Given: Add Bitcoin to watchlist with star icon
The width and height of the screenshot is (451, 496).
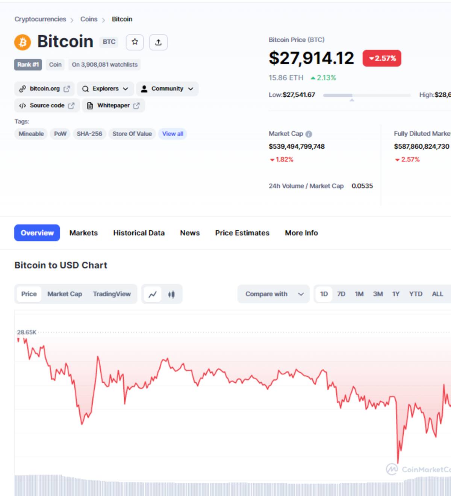Looking at the screenshot, I should 135,42.
